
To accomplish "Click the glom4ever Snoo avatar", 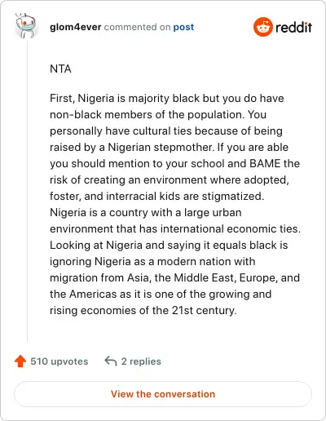I will coord(26,25).
